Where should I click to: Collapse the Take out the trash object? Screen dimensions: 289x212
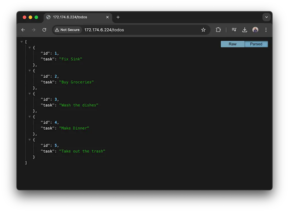coord(30,140)
